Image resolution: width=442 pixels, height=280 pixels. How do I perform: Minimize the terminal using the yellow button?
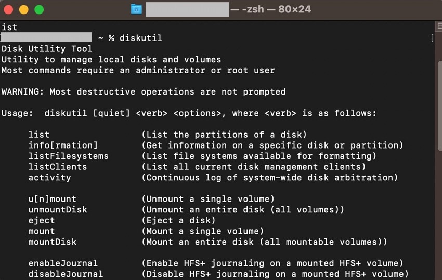point(24,9)
